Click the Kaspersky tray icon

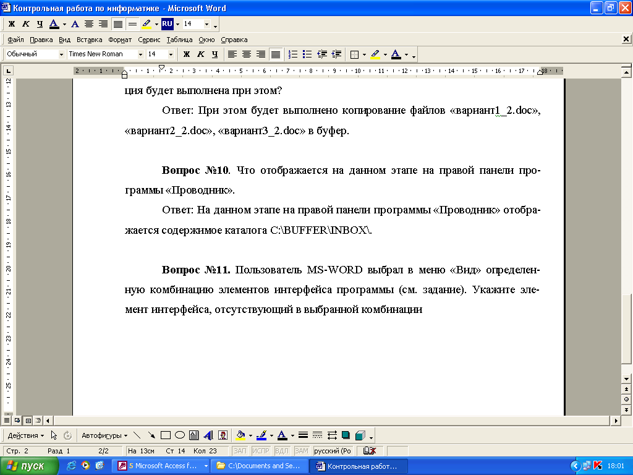598,466
